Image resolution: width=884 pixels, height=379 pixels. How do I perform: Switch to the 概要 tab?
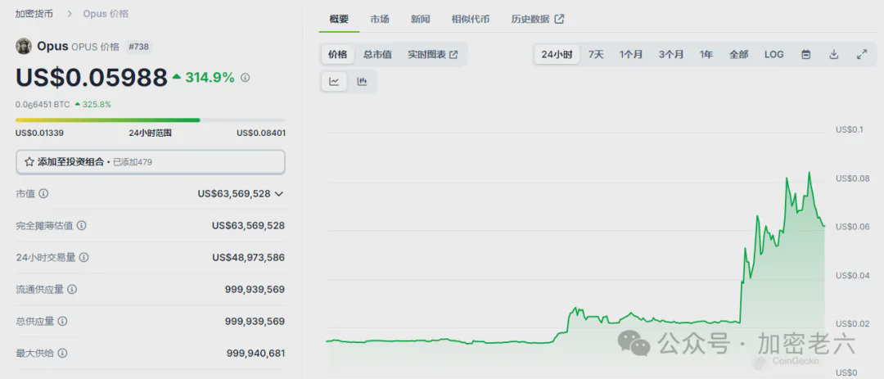click(339, 19)
